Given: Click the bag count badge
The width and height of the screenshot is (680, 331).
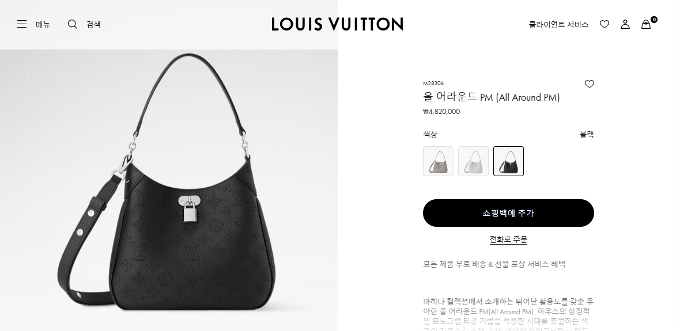Looking at the screenshot, I should (x=654, y=20).
